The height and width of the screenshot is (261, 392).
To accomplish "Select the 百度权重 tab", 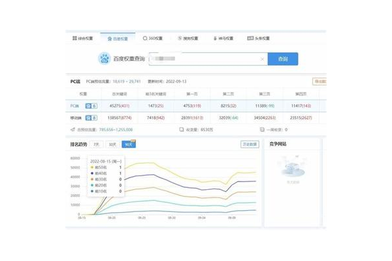I will (118, 38).
